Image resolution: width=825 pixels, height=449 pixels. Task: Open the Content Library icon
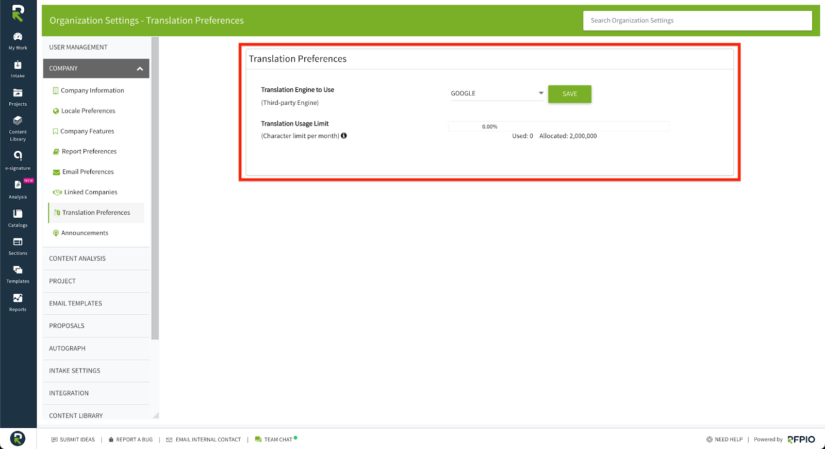18,129
